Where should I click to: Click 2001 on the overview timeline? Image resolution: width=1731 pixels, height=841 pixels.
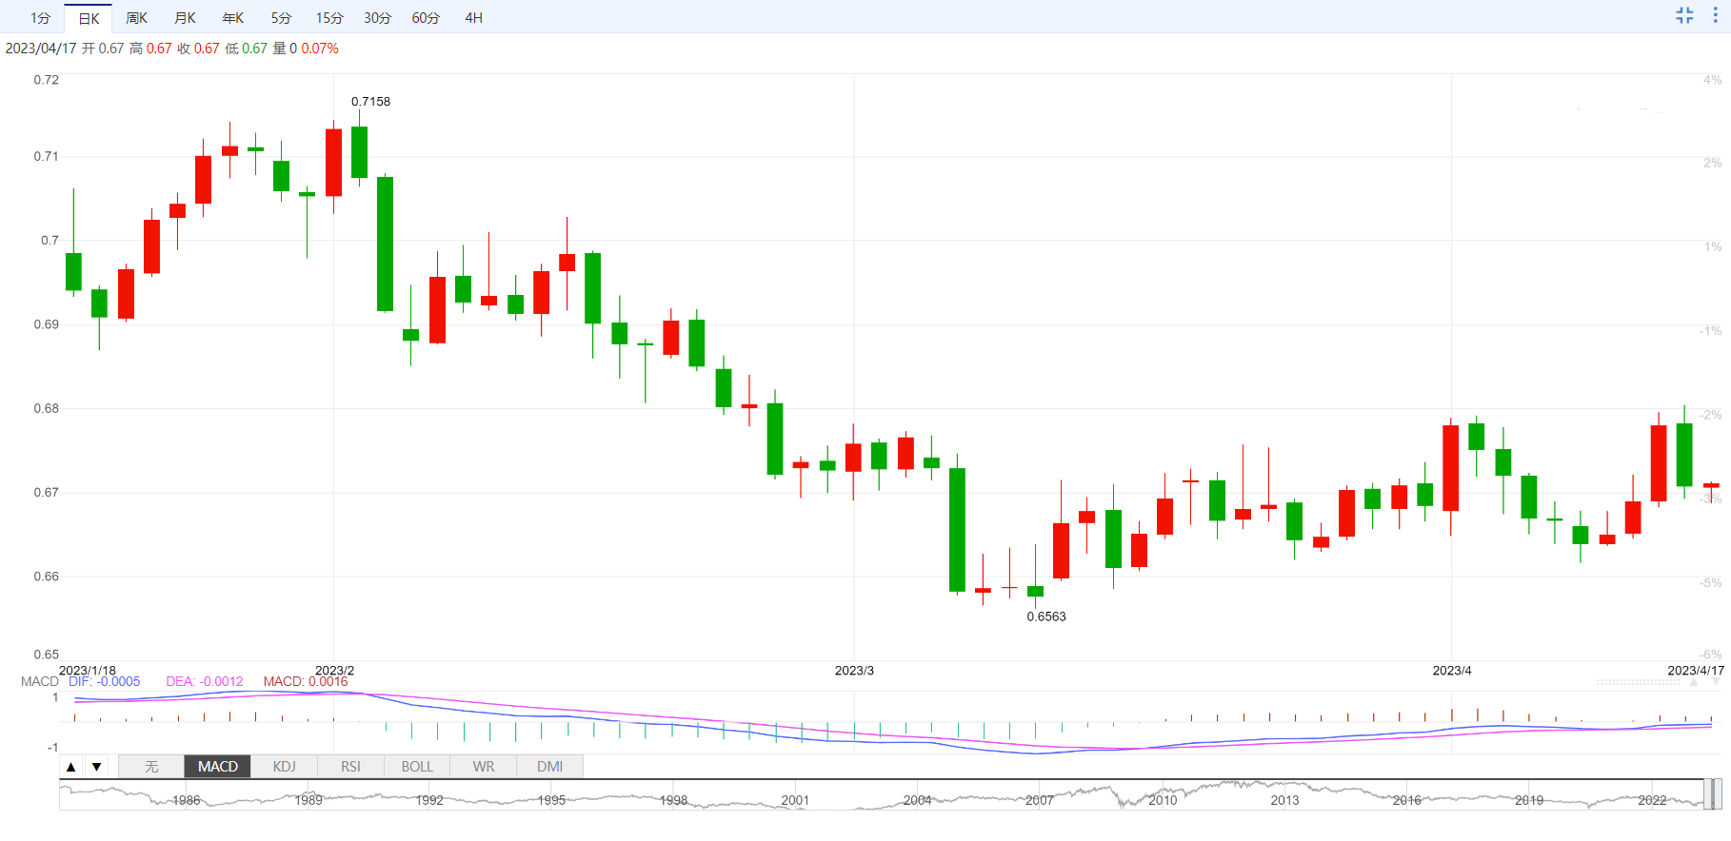(795, 800)
